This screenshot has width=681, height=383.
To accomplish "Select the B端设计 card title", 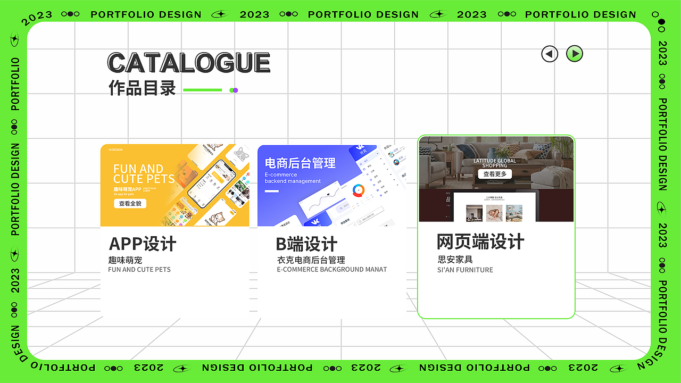I will (306, 244).
